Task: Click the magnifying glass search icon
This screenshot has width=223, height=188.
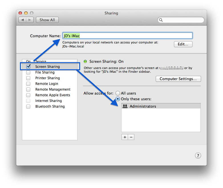Action: point(161,20)
